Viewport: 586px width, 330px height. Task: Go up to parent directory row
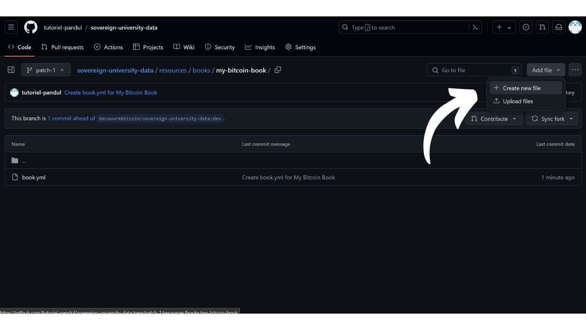point(293,160)
